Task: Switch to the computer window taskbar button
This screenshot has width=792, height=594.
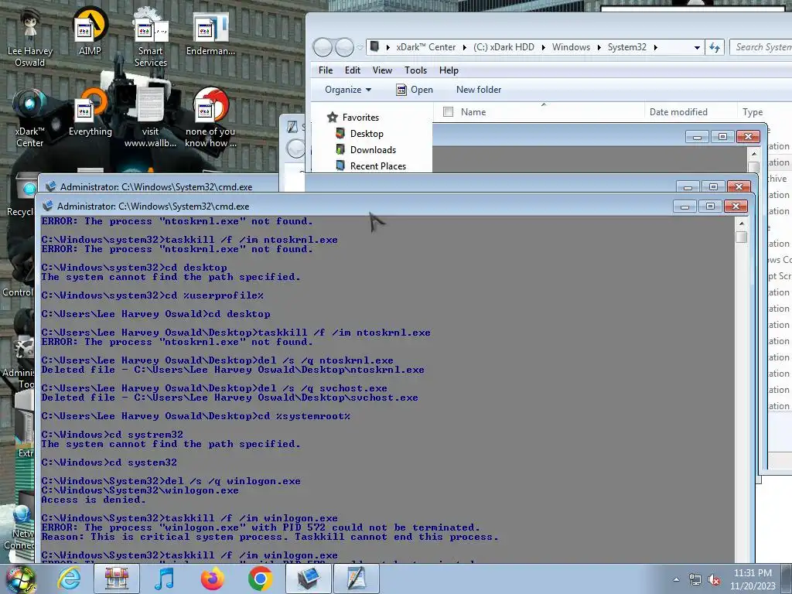Action: 308,579
